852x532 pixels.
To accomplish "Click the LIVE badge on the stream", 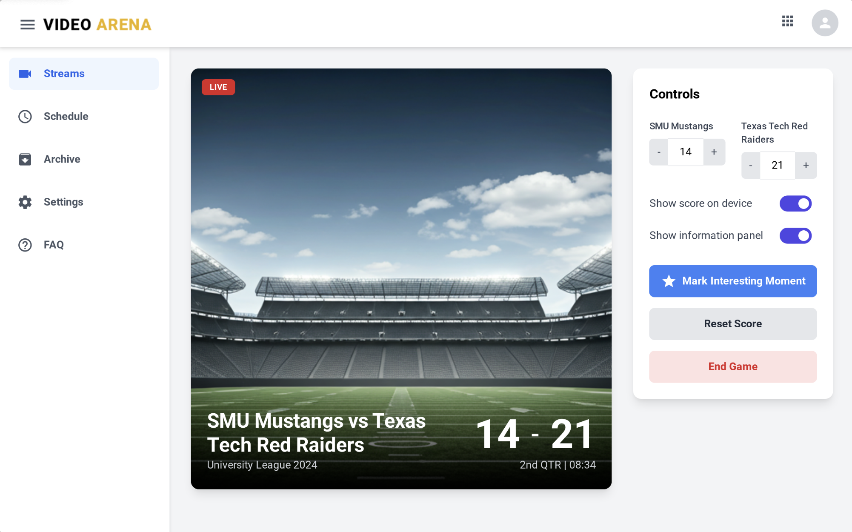I will point(218,87).
